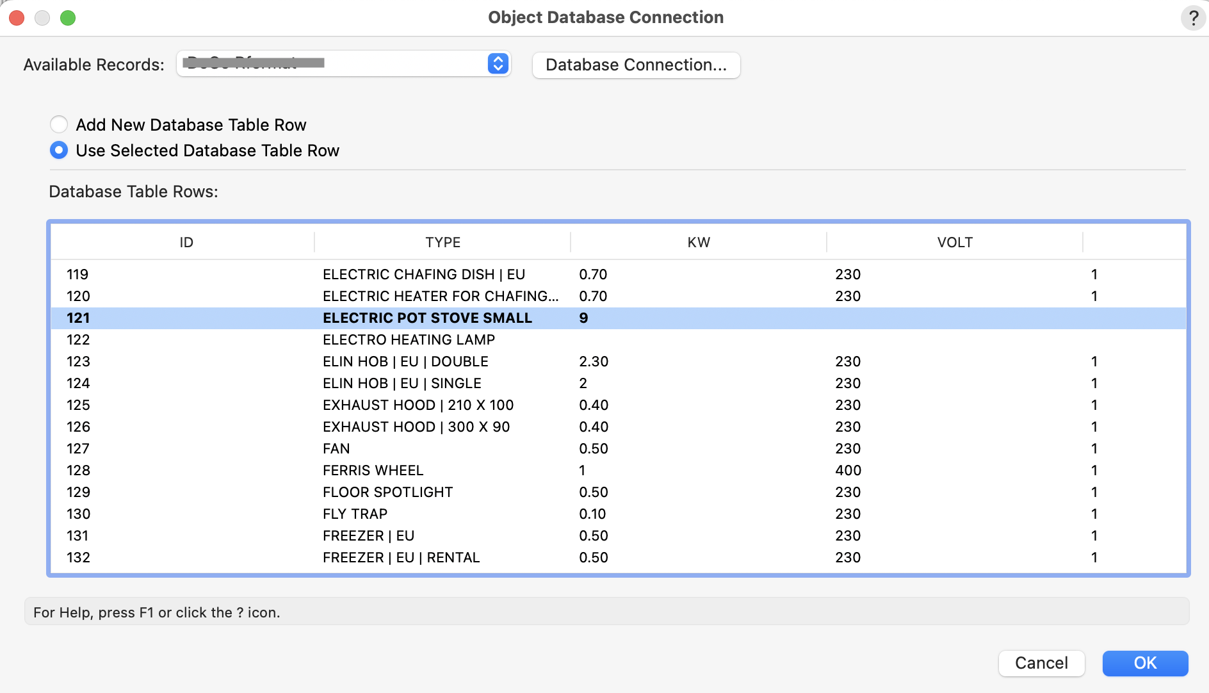Confirm with the OK button
1209x693 pixels.
coord(1145,664)
